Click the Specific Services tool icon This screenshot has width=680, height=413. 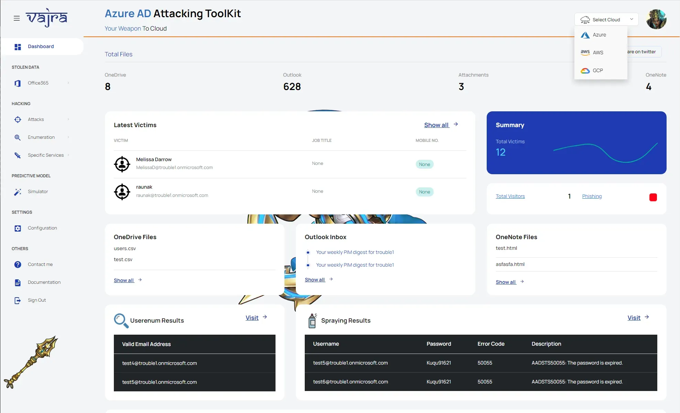click(18, 155)
